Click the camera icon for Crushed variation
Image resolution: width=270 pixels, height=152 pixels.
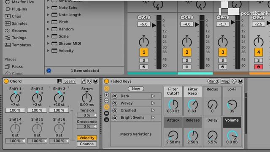[115, 111]
